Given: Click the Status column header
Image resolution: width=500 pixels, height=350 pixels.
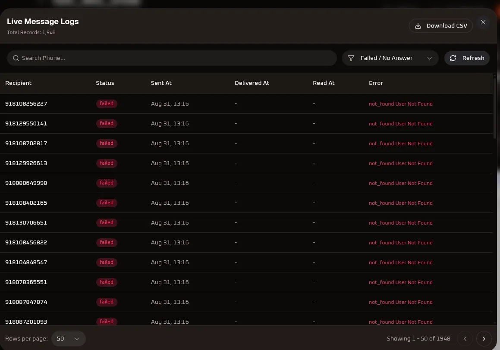Looking at the screenshot, I should [x=105, y=83].
